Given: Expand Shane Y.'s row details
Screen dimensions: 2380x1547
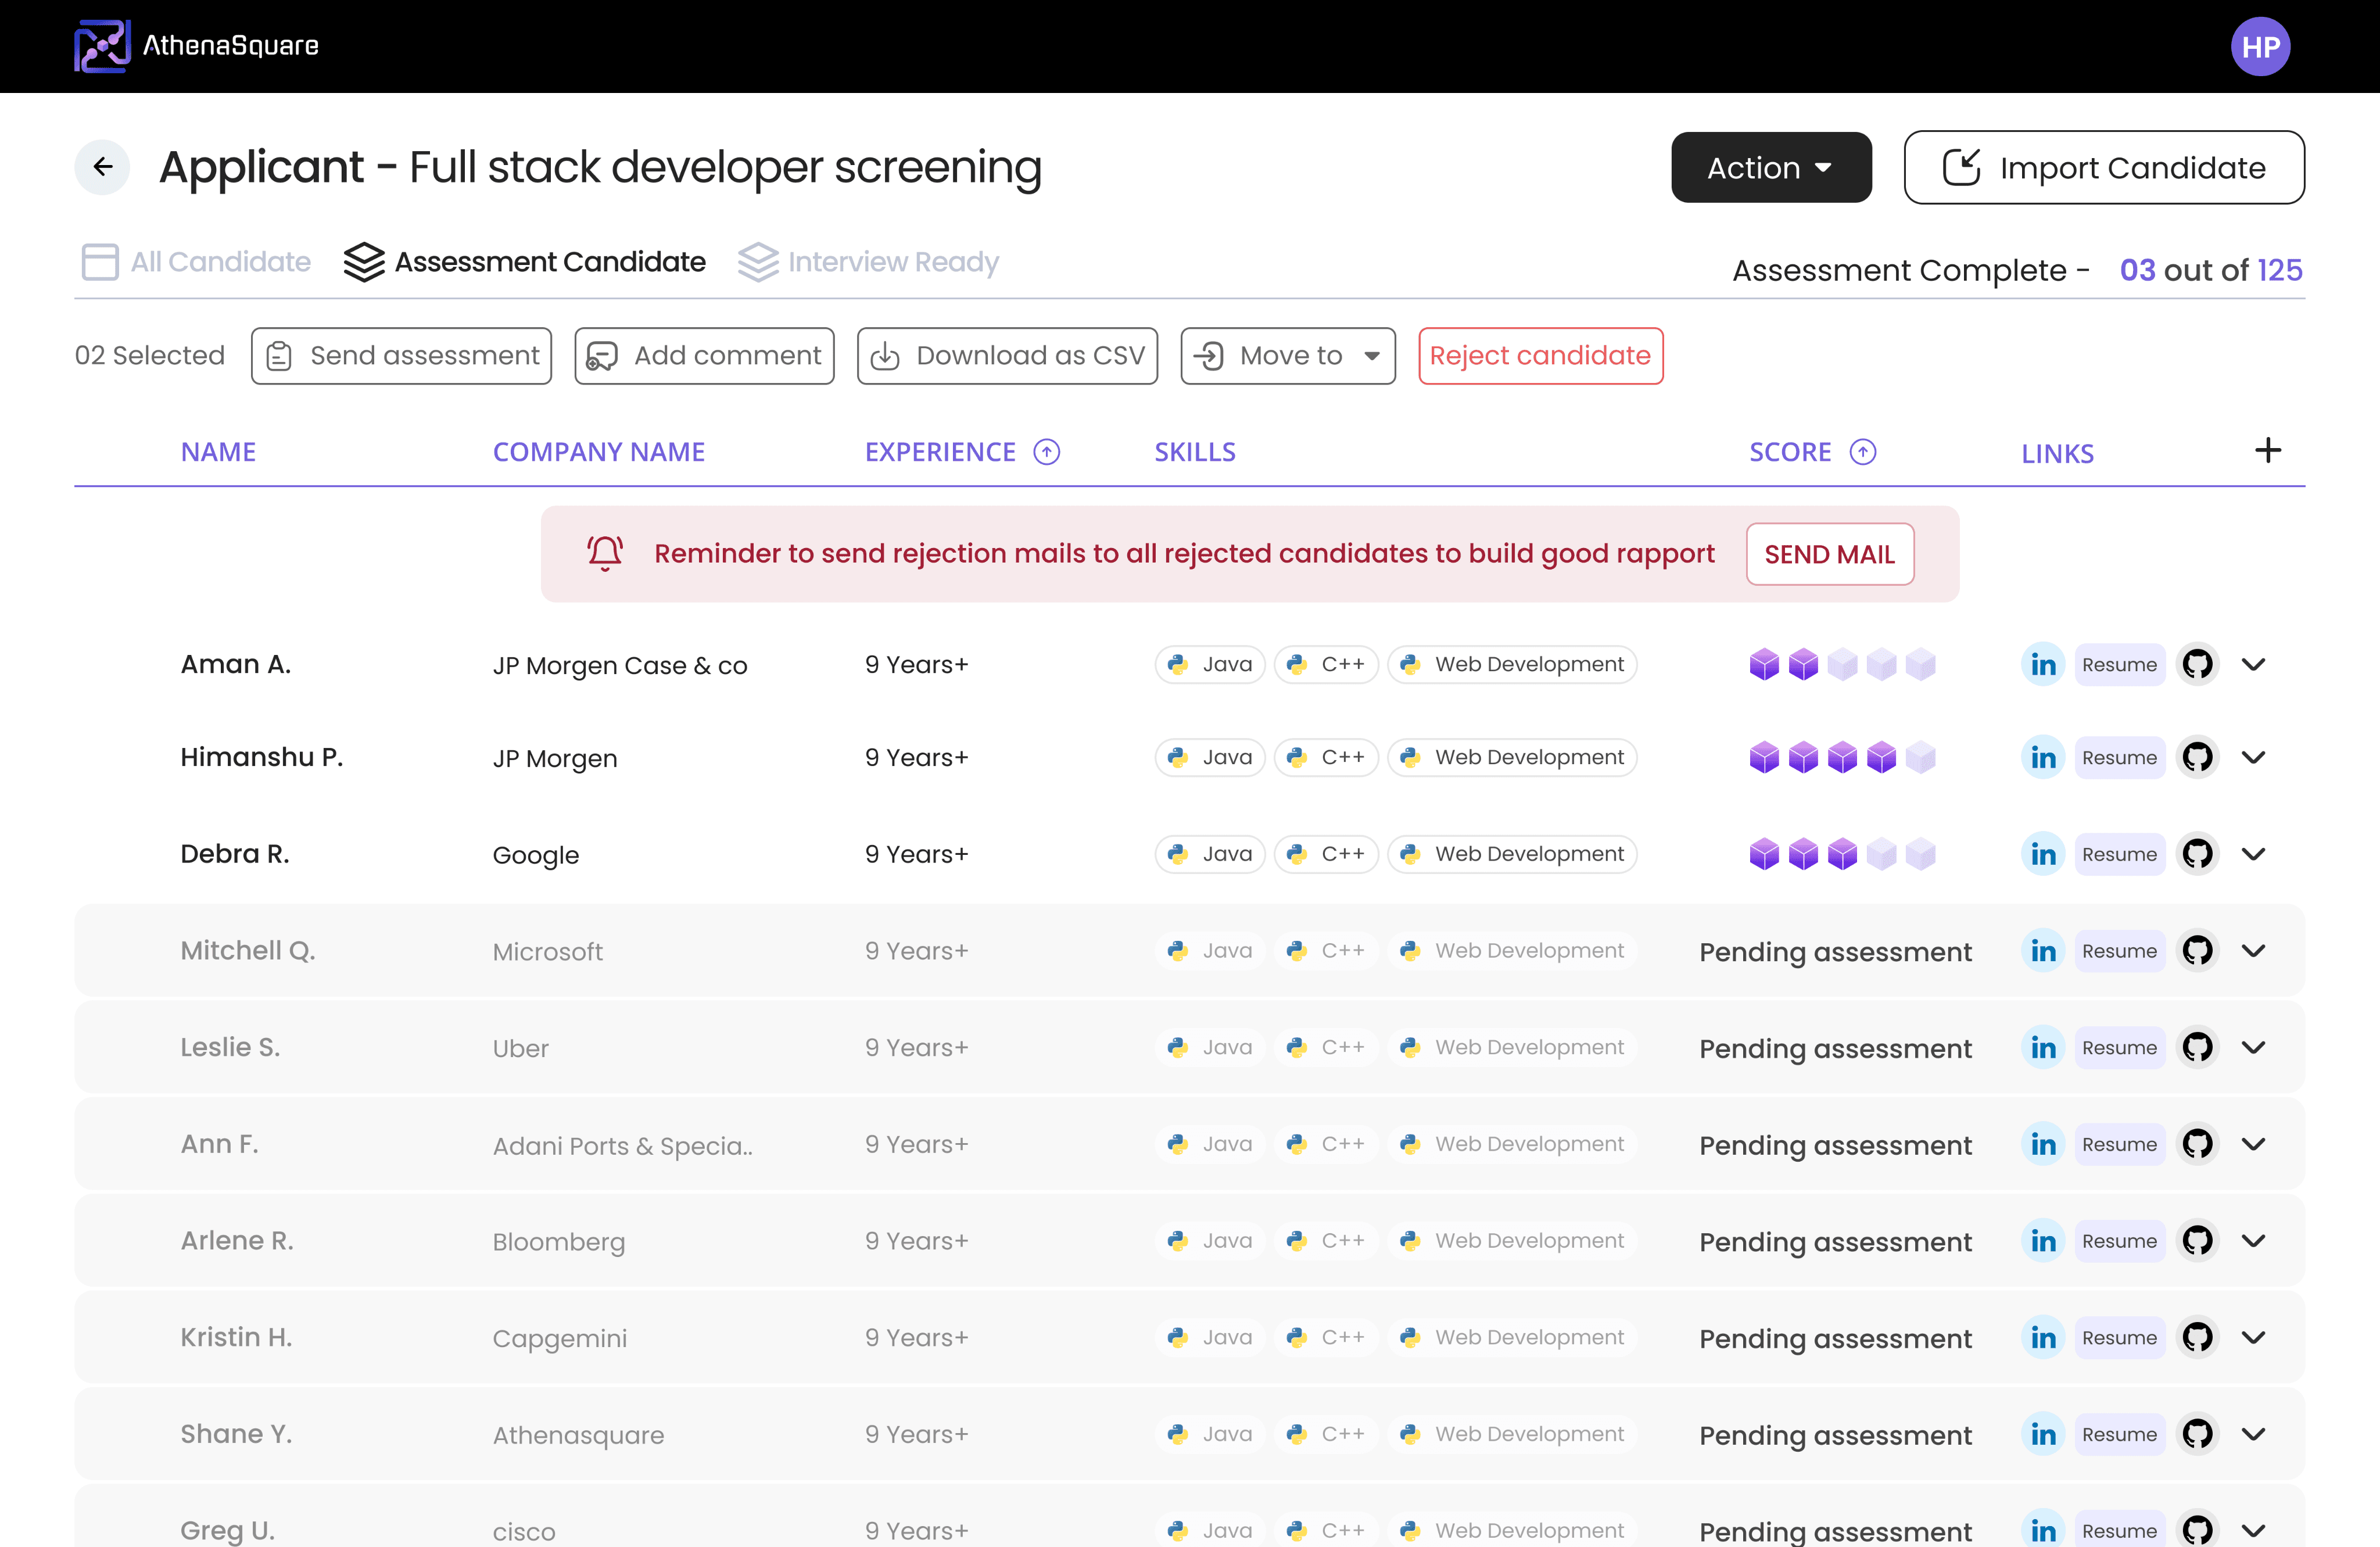Looking at the screenshot, I should coord(2253,1434).
